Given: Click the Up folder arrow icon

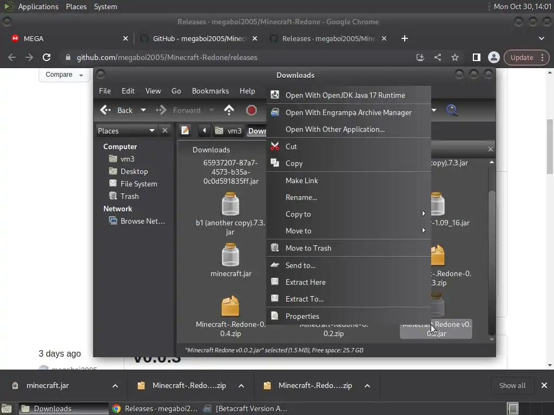Looking at the screenshot, I should pyautogui.click(x=229, y=110).
